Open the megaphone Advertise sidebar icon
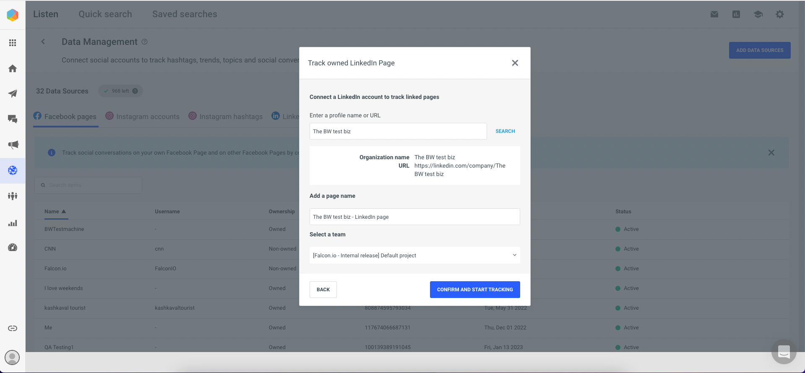 pyautogui.click(x=13, y=145)
